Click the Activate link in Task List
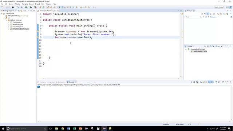 click(x=213, y=17)
